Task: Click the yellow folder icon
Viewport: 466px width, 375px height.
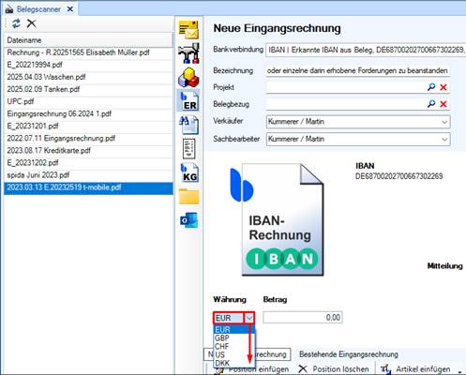Action: [x=188, y=197]
